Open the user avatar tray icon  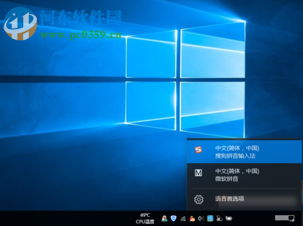point(164,218)
